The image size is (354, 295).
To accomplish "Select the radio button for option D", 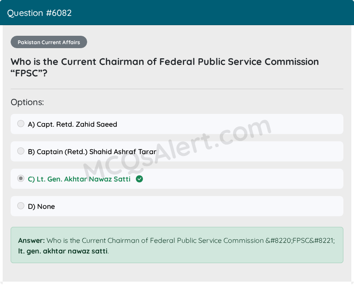I will pos(21,206).
